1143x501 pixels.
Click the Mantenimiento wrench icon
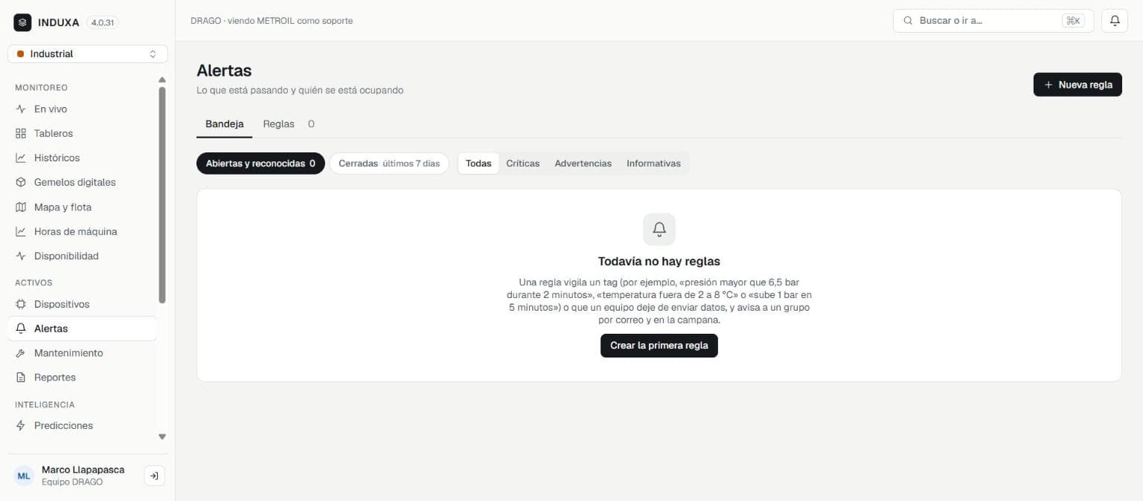point(21,353)
